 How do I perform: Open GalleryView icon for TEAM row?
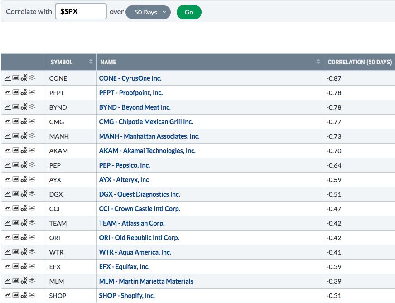point(15,223)
